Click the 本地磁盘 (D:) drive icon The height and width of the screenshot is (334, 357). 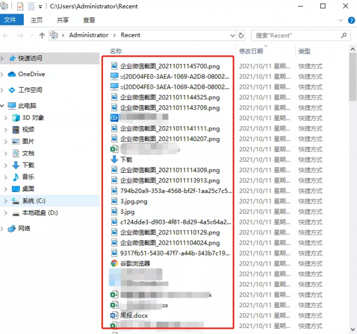click(15, 213)
